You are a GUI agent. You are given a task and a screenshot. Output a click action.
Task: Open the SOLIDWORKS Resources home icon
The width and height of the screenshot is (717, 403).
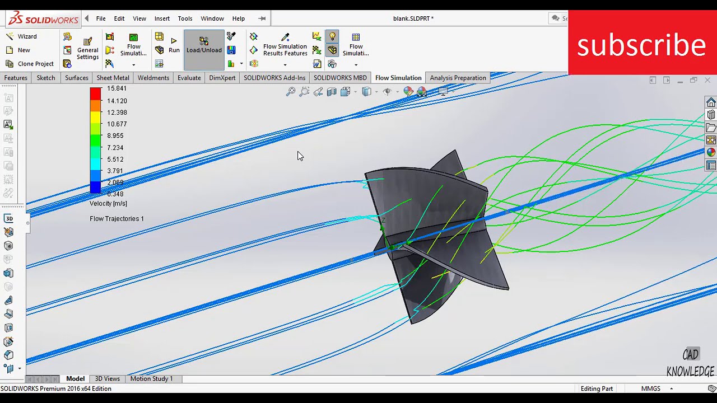[711, 102]
